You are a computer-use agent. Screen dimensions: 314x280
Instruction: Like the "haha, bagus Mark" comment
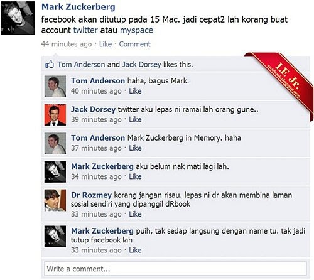pyautogui.click(x=135, y=91)
